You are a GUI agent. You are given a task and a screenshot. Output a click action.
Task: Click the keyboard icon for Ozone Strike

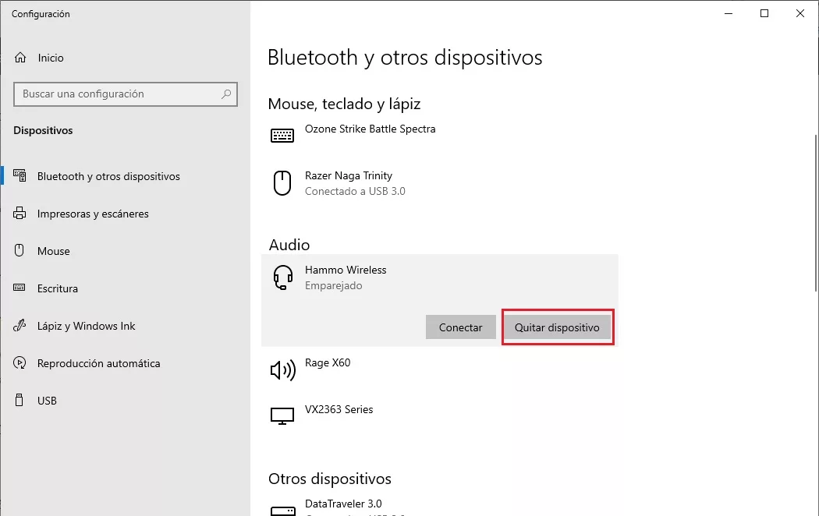(282, 136)
